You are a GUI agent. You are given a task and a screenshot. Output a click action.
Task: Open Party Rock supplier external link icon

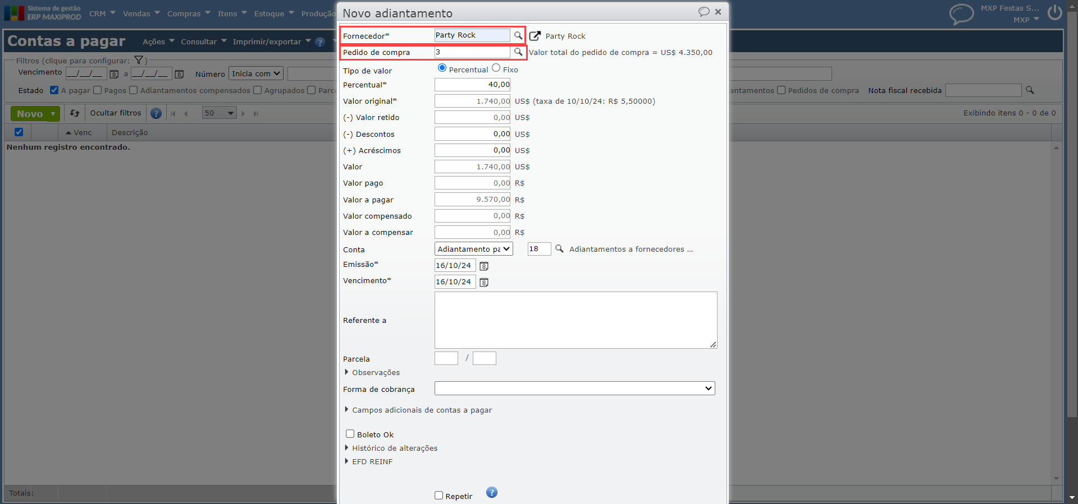click(x=535, y=36)
